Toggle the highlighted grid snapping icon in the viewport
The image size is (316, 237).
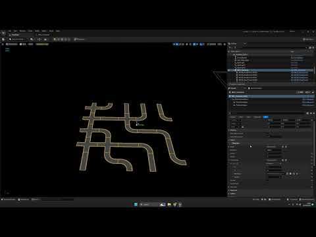point(194,44)
